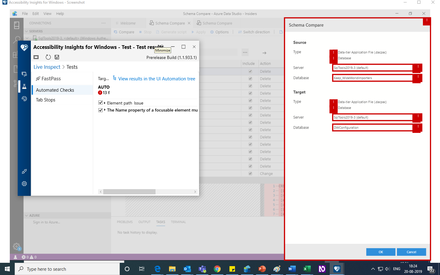Toggle Include checkbox on the Change row
The image size is (440, 275).
coord(250,173)
